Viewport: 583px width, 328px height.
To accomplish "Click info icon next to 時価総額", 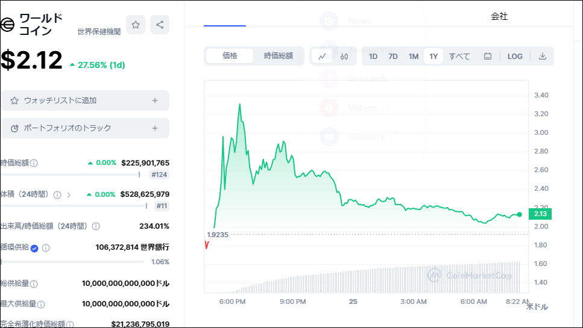I will pos(34,163).
